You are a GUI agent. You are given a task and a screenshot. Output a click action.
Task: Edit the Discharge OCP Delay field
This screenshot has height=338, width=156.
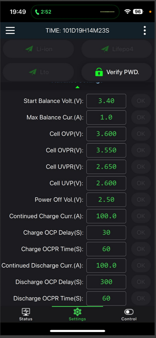pos(106,282)
